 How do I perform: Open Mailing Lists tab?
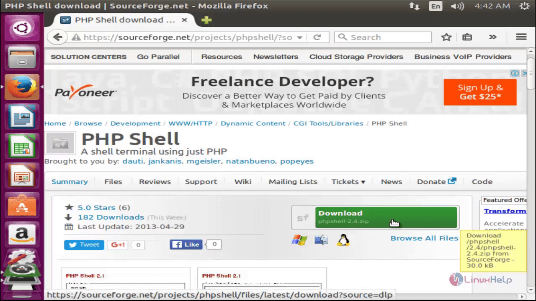coord(293,181)
